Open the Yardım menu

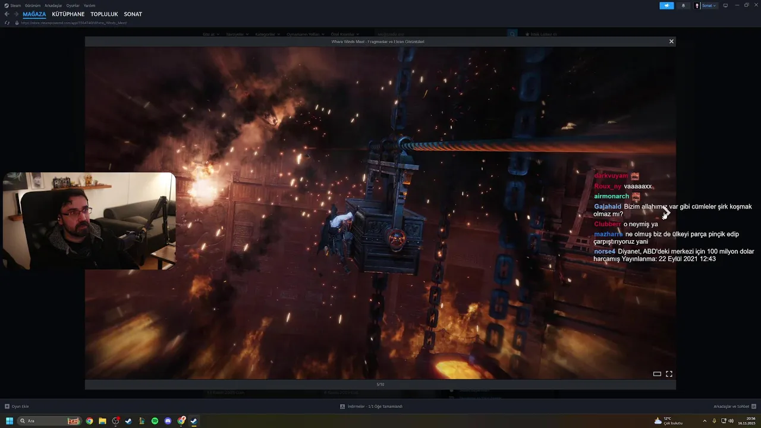coord(89,5)
